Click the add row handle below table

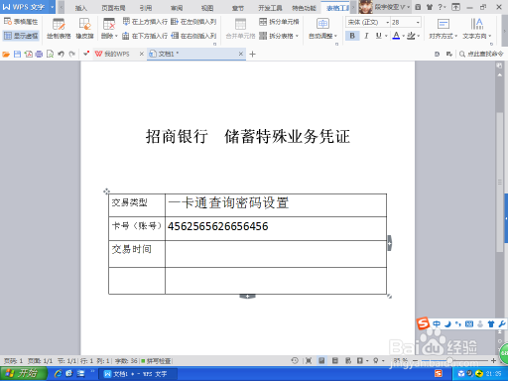point(247,297)
